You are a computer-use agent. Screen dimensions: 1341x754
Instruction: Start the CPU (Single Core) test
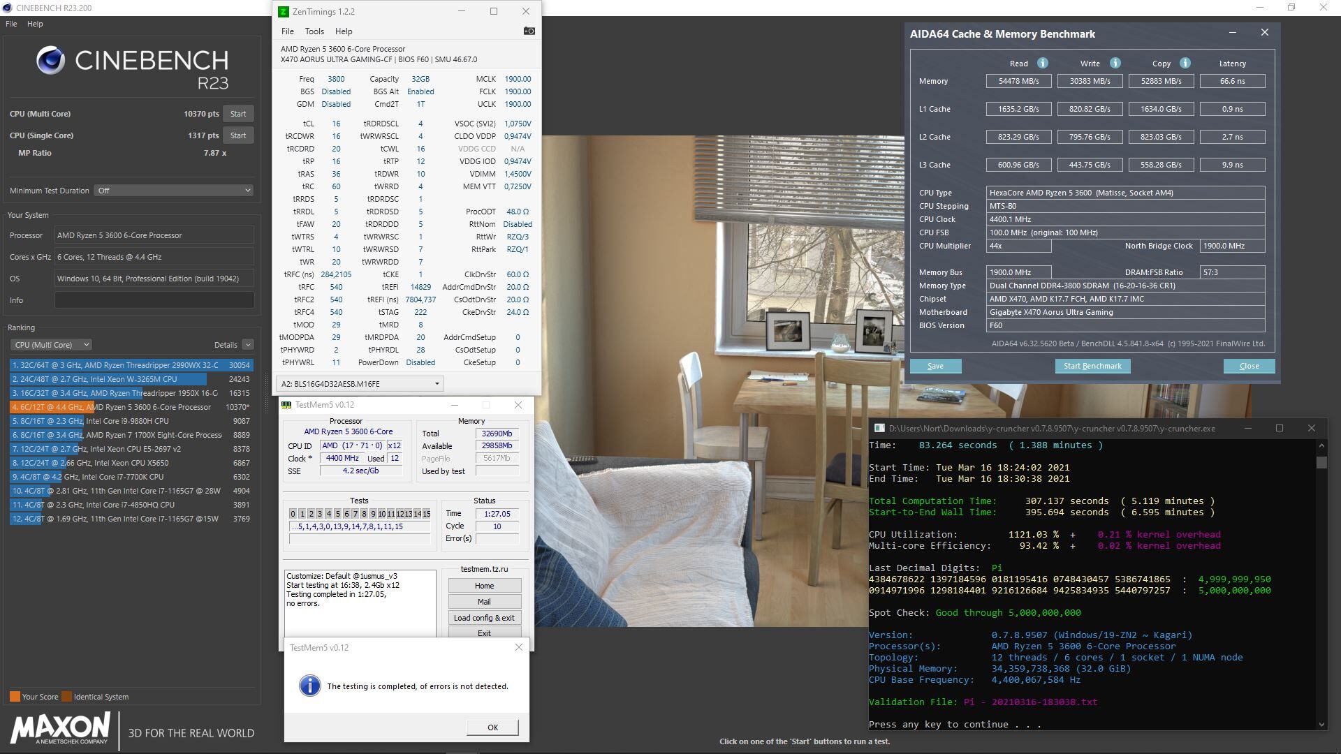click(x=238, y=135)
